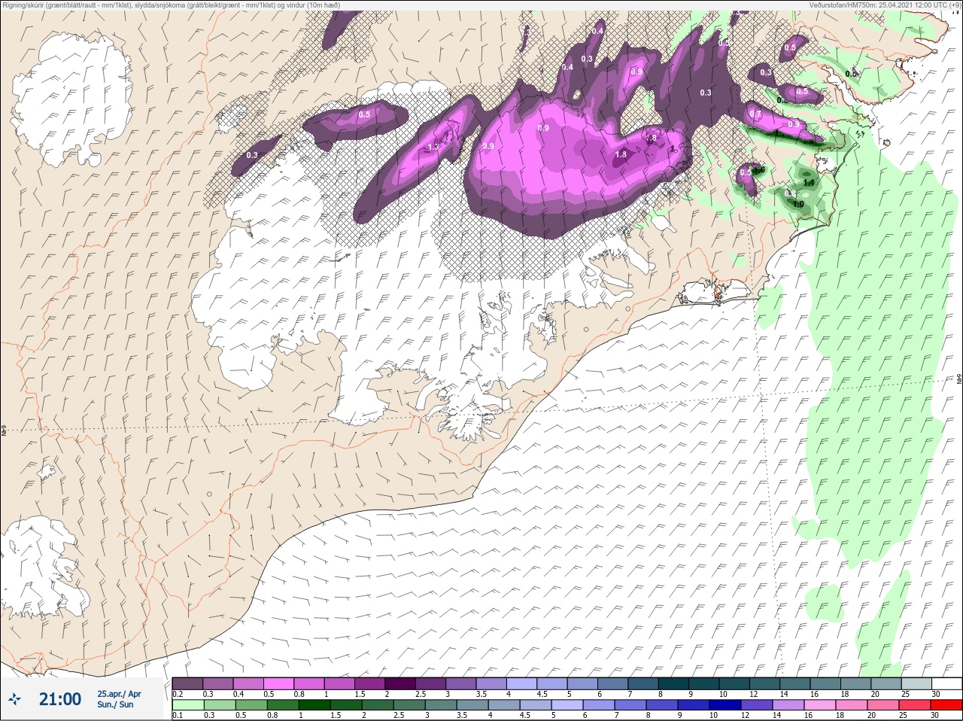Pick the darkest purple upper swatch between 2 and 2.5
This screenshot has height=721, width=963.
(x=401, y=683)
